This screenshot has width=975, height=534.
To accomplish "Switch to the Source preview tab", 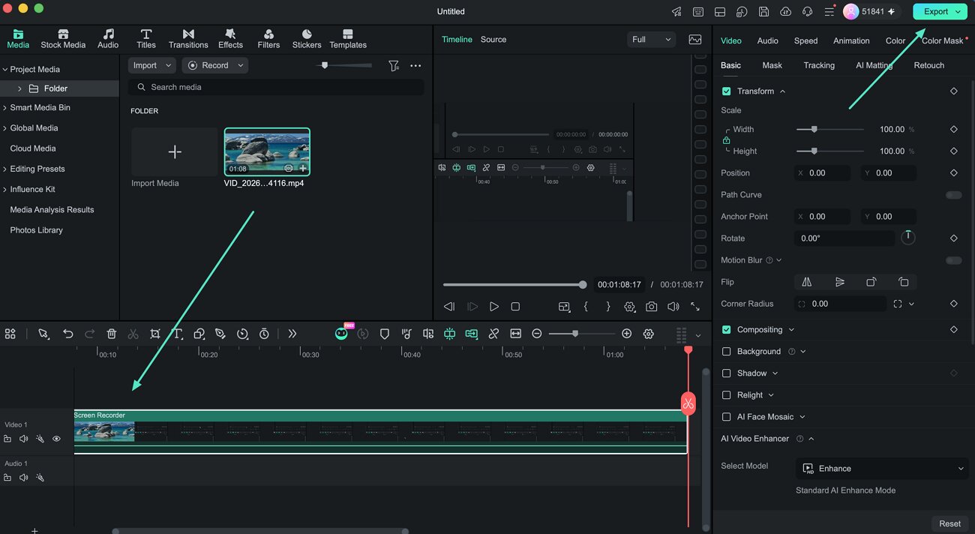I will coord(493,40).
